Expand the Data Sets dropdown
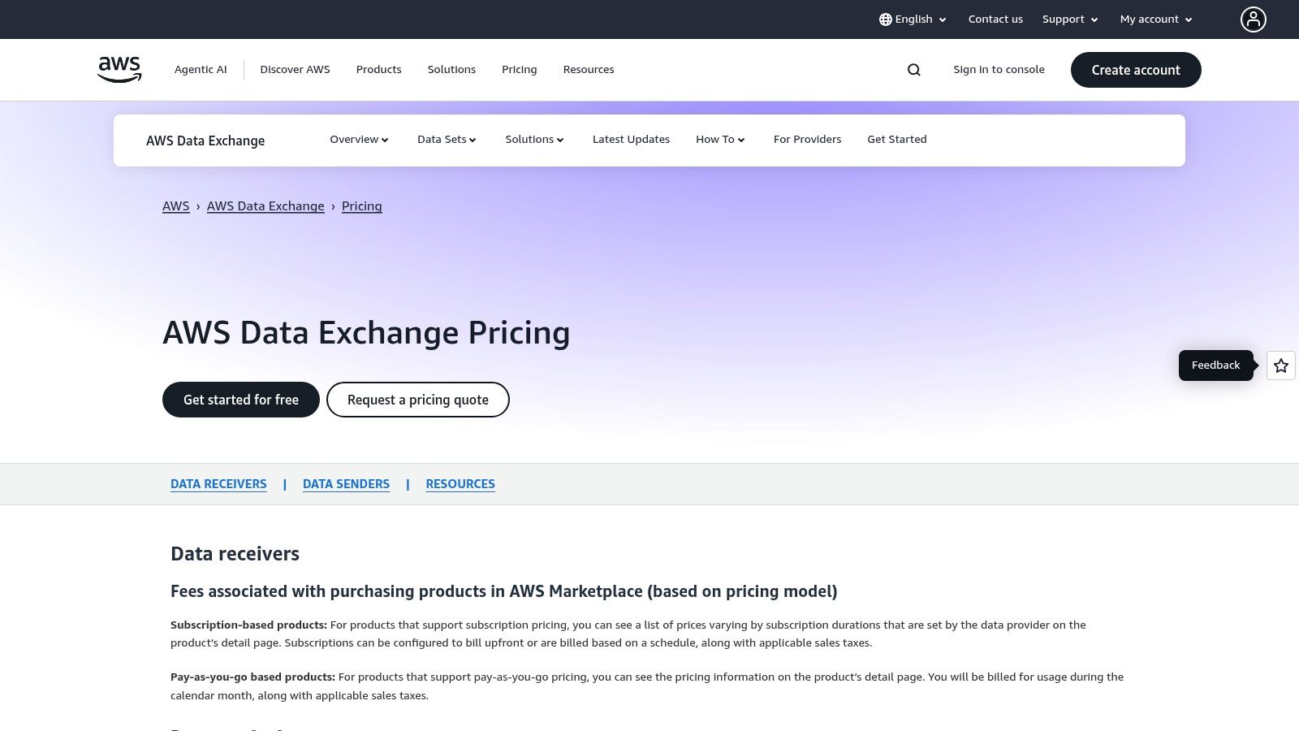The width and height of the screenshot is (1299, 731). pyautogui.click(x=447, y=140)
